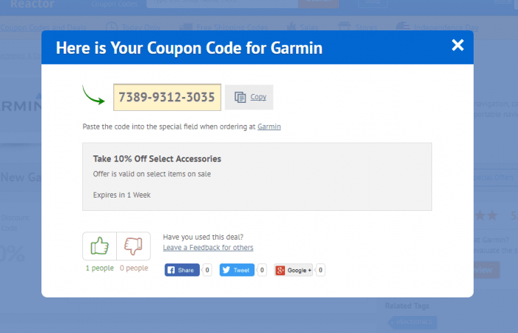Open the Independence Day tab

point(437,27)
